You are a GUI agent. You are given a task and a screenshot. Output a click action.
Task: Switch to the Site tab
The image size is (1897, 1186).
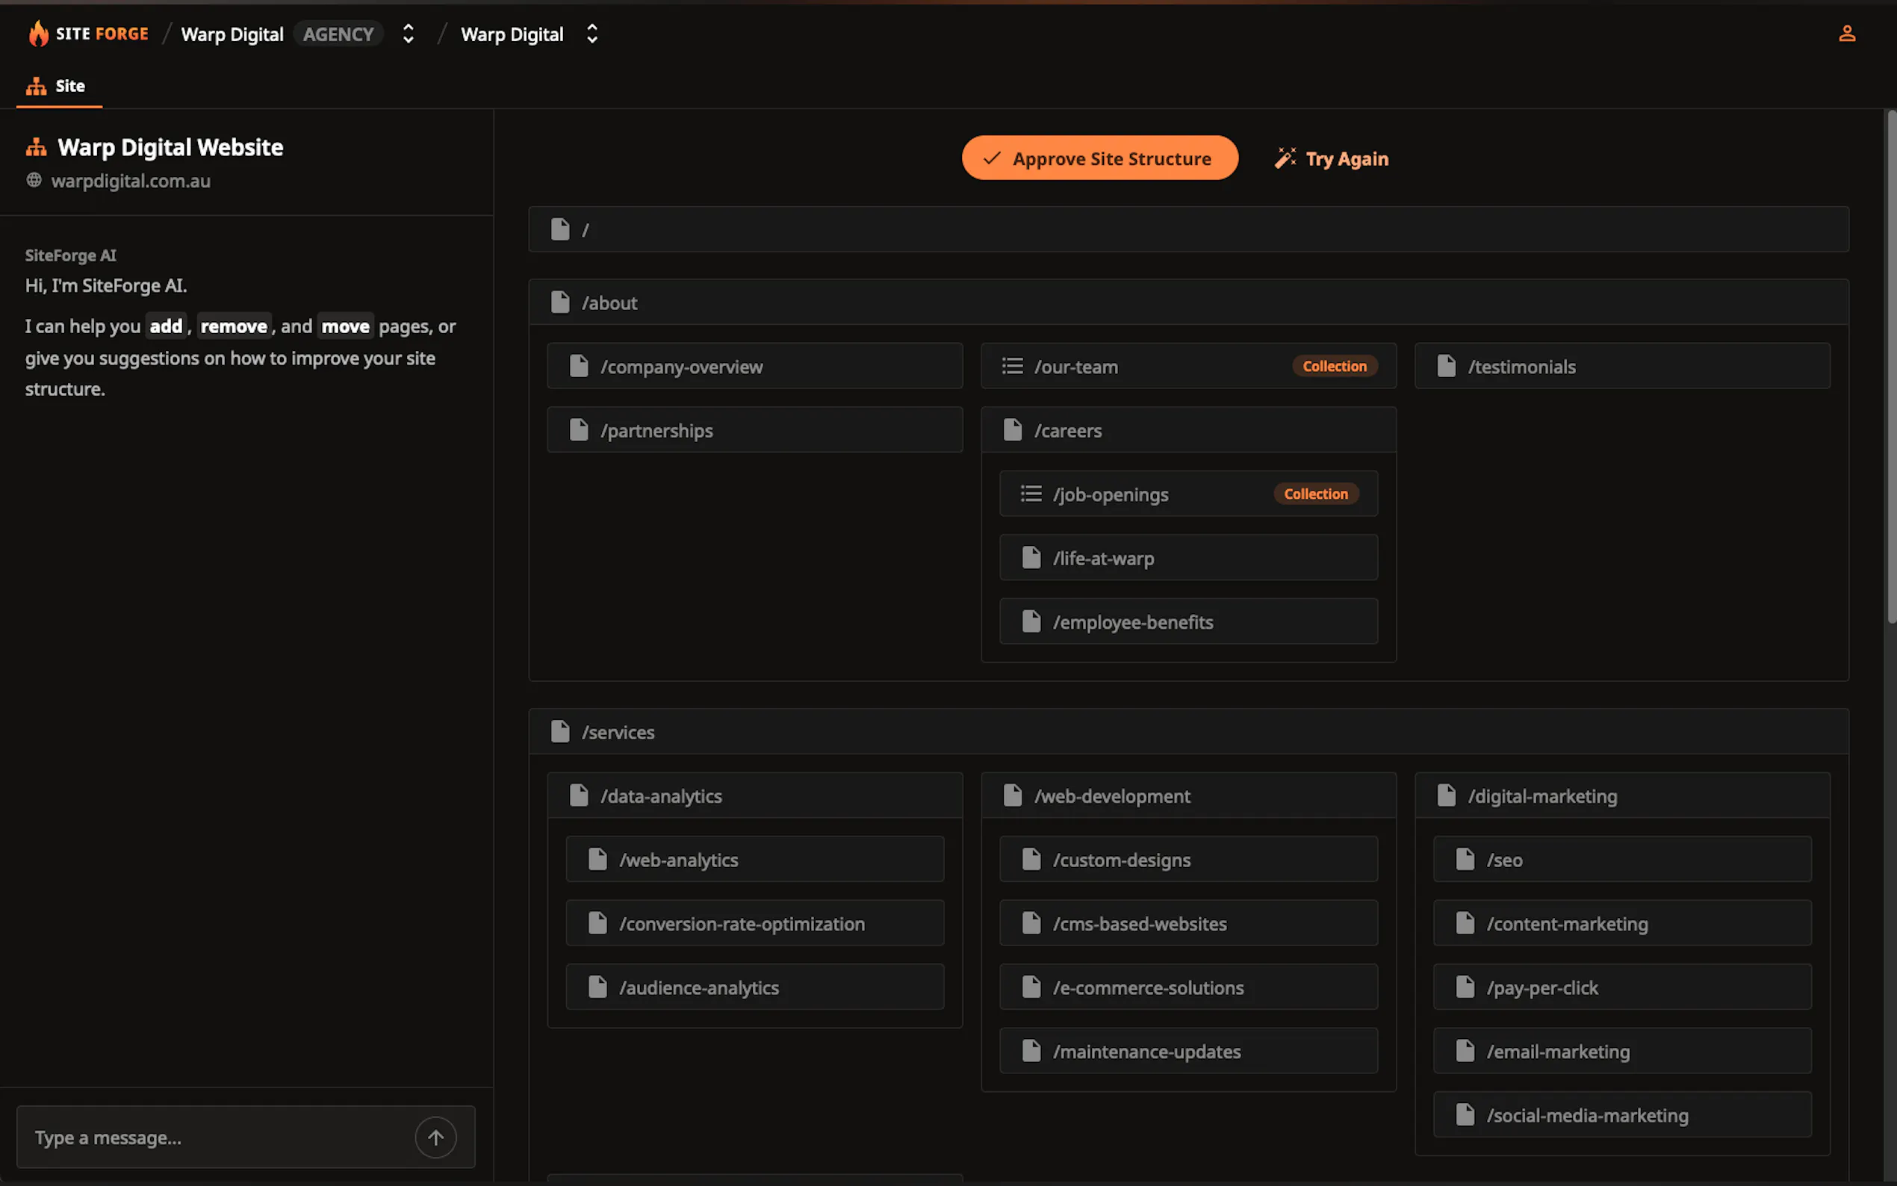[59, 87]
